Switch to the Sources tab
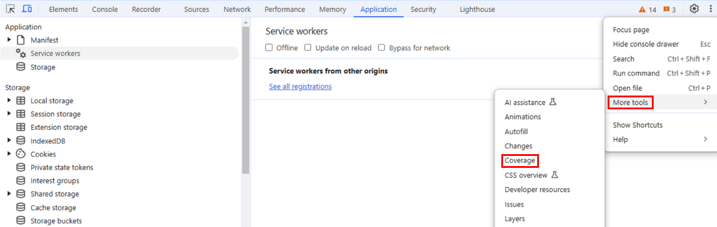The height and width of the screenshot is (227, 717). [197, 10]
